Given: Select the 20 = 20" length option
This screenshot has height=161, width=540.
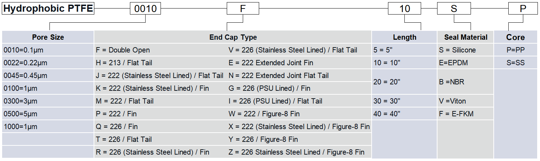Looking at the screenshot, I should point(387,82).
